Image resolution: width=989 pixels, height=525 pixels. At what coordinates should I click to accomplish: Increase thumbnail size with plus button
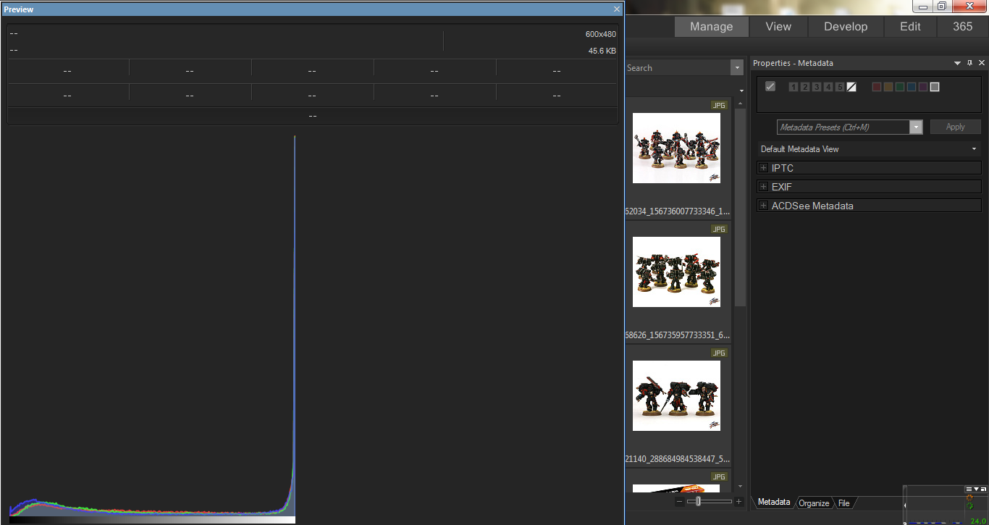738,501
